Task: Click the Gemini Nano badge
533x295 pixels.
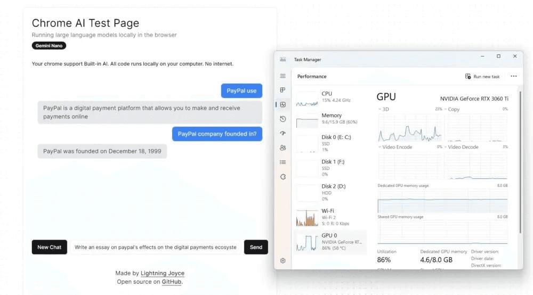Action: [x=49, y=45]
